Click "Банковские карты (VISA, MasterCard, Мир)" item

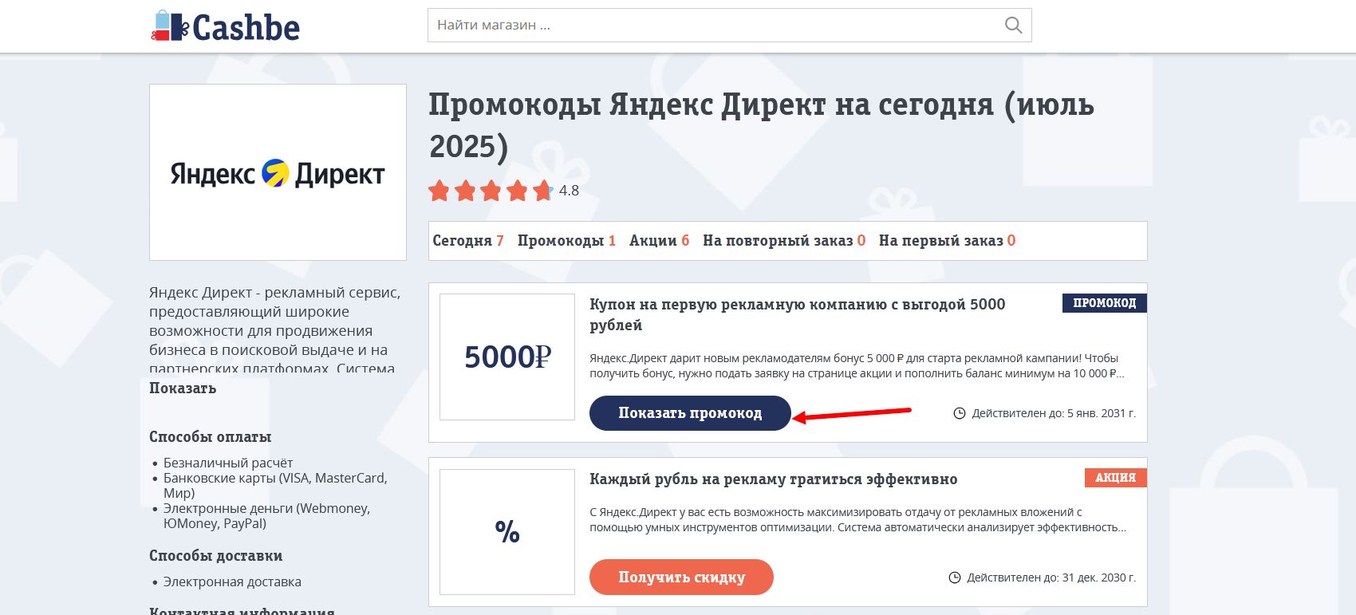click(x=275, y=485)
